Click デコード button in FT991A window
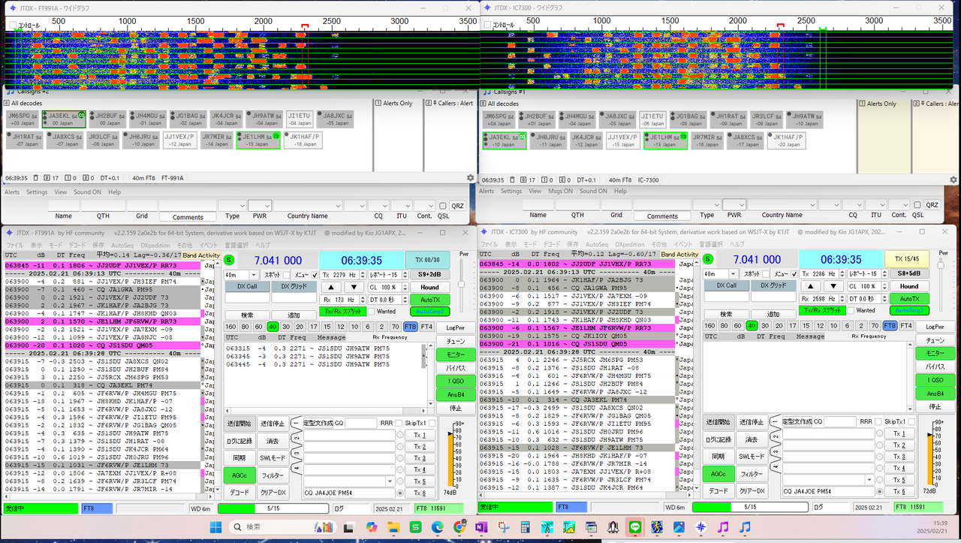The image size is (961, 543). click(x=239, y=492)
